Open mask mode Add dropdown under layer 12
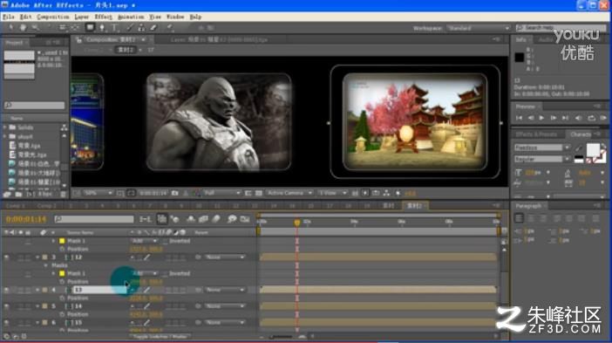The image size is (612, 343). 144,273
